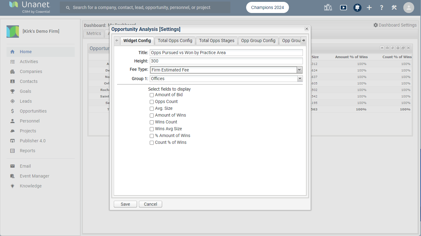Check the Opps Count field option

click(152, 102)
